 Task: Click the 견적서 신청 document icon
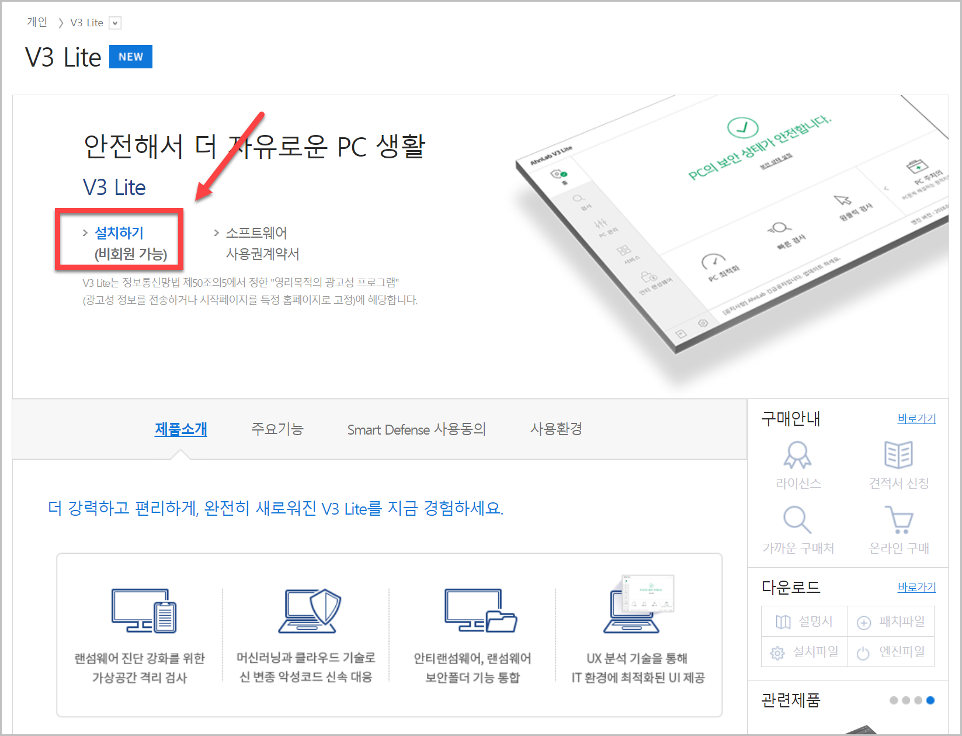[898, 455]
